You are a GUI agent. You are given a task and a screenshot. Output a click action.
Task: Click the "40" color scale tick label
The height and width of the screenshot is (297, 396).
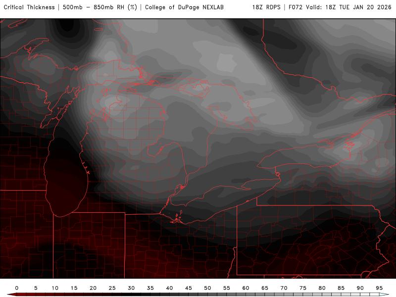point(169,288)
